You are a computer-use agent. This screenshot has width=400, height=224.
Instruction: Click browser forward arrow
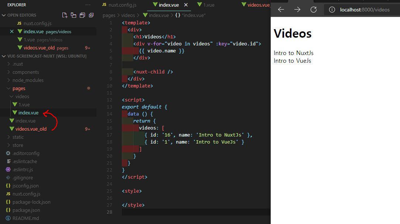(297, 10)
